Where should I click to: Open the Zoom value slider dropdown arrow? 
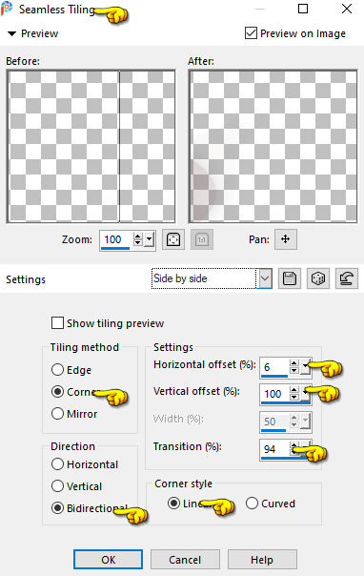pyautogui.click(x=149, y=240)
